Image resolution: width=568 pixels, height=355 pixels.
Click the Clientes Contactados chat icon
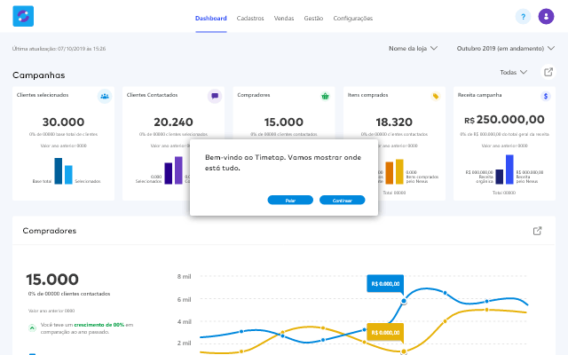click(215, 96)
